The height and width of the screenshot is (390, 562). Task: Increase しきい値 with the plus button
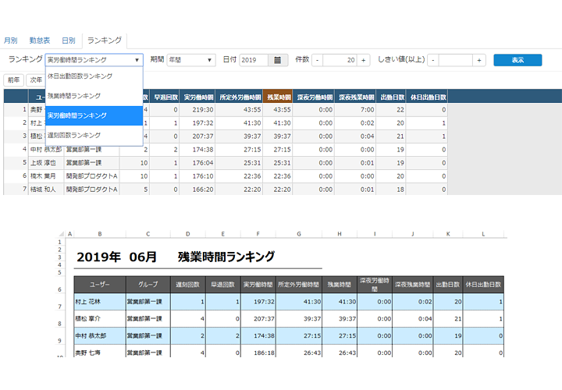click(x=479, y=60)
